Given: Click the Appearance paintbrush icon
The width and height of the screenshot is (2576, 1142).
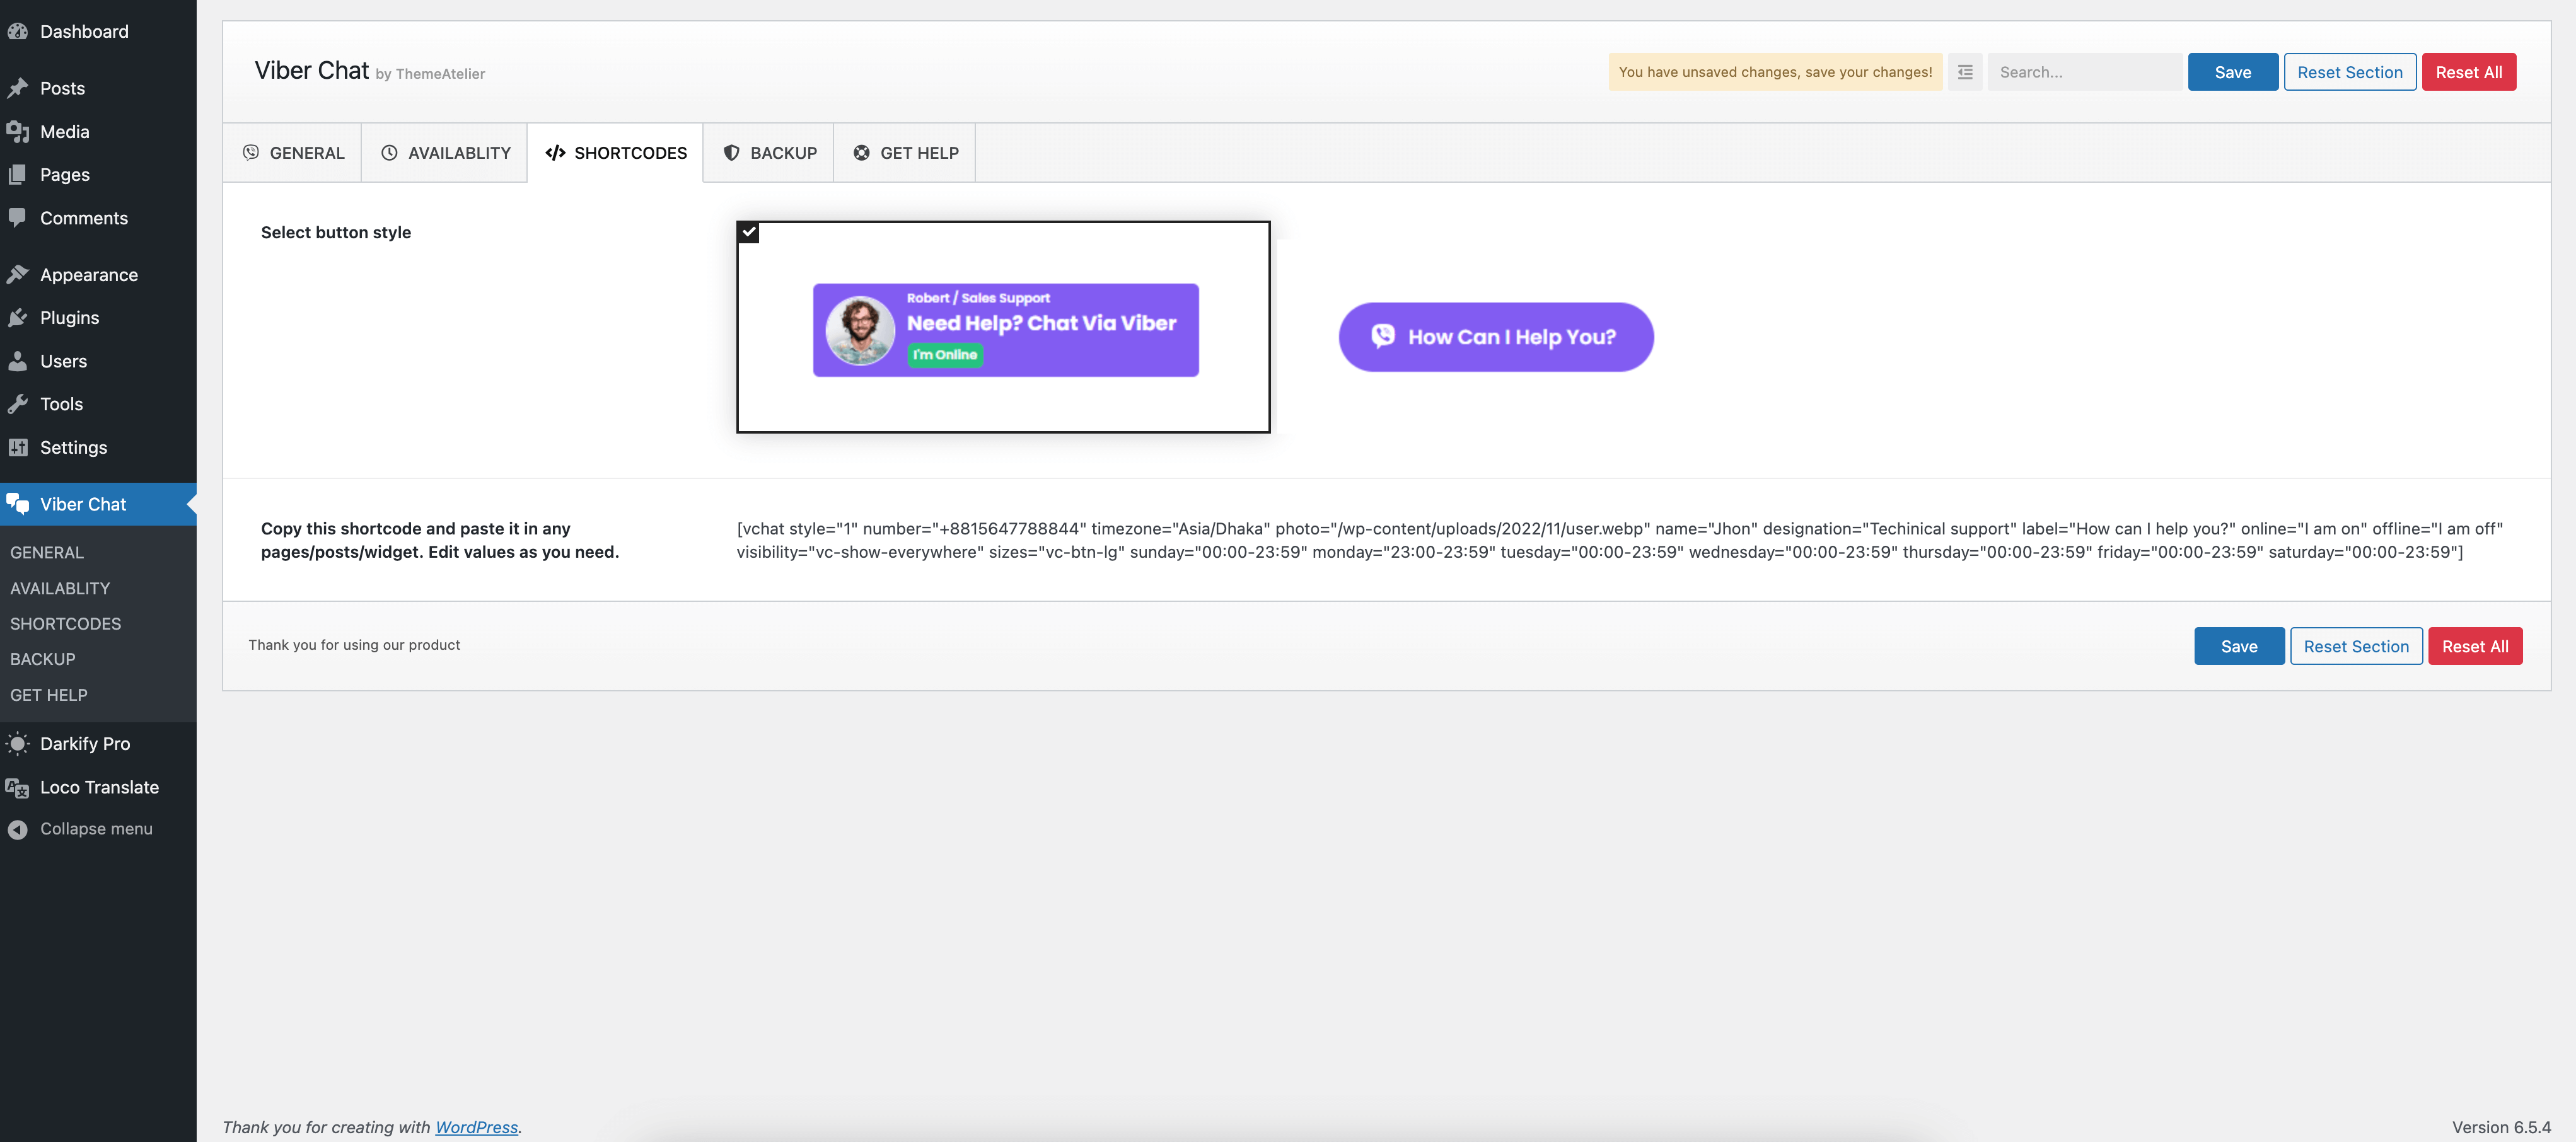Looking at the screenshot, I should pyautogui.click(x=17, y=274).
